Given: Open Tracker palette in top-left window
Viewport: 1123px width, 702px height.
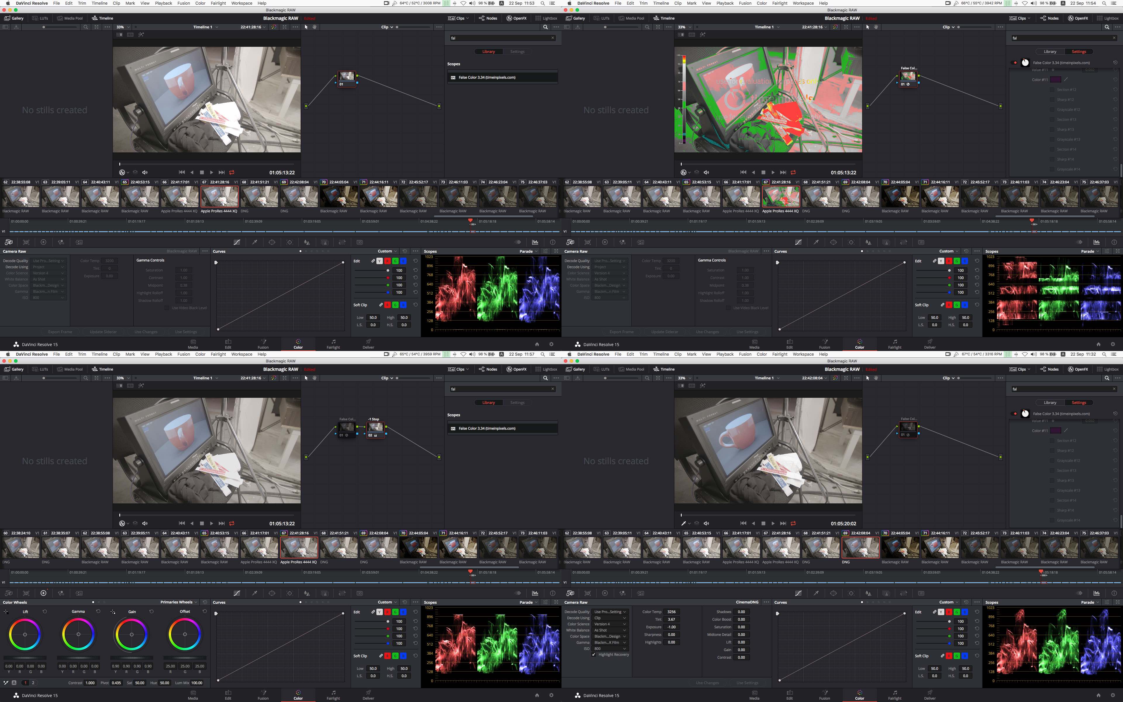Looking at the screenshot, I should (290, 242).
